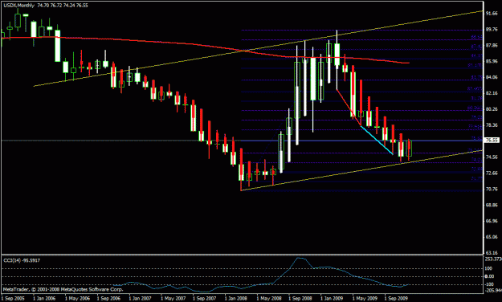Click the 1 May 2007 date label
The image size is (502, 302).
pyautogui.click(x=173, y=299)
